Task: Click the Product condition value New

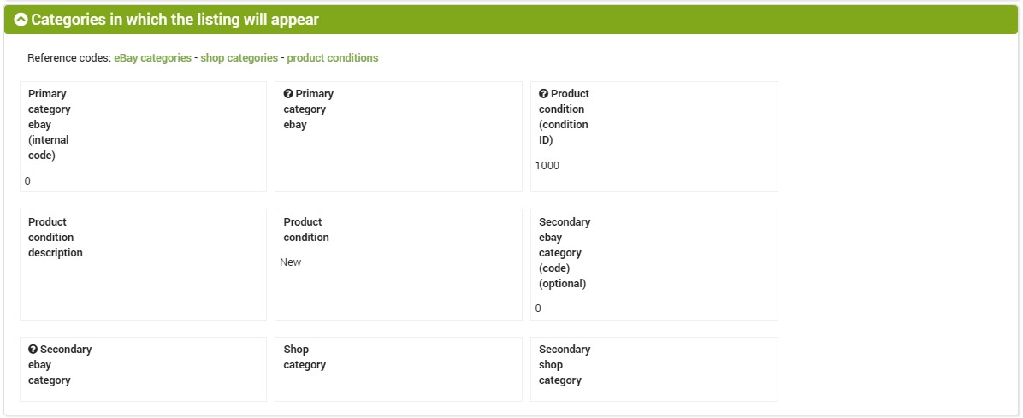Action: coord(290,262)
